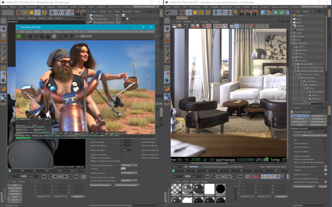Pause rendering in the Live Viewer toolbar

30,36
